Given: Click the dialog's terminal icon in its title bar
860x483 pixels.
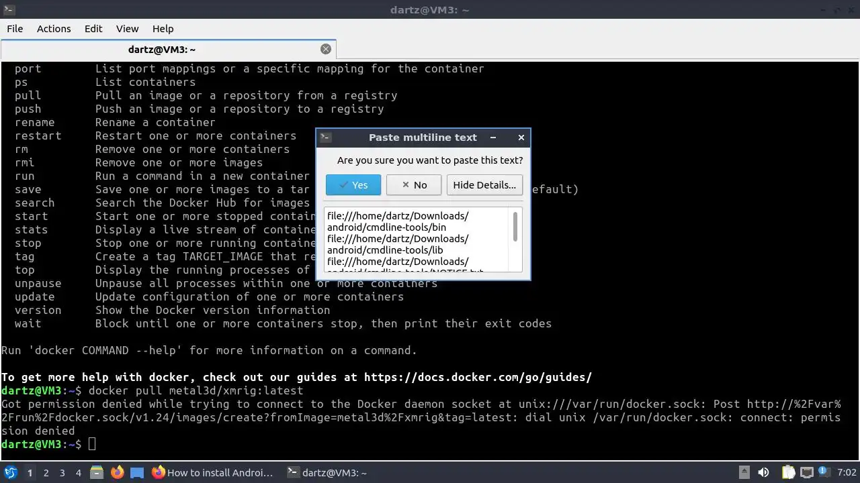Looking at the screenshot, I should point(325,138).
